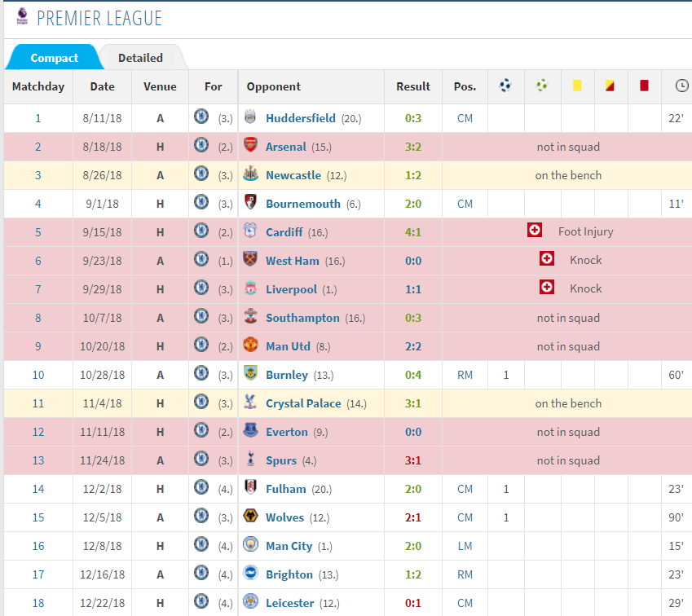Viewport: 692px width, 616px height.
Task: Click the Premier League logo icon
Action: pos(22,17)
